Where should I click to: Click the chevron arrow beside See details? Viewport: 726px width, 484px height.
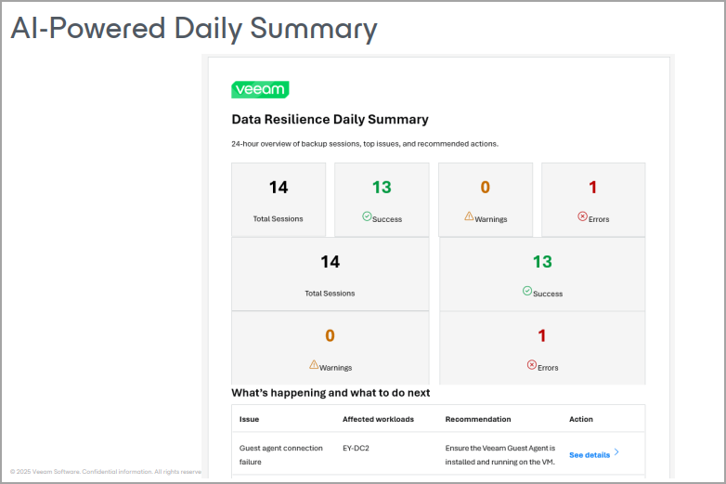(616, 453)
